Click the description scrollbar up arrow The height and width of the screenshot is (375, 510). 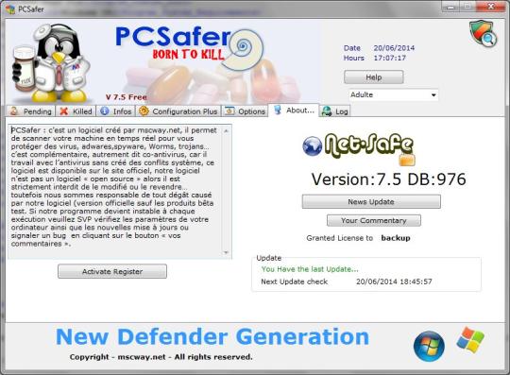pos(226,130)
